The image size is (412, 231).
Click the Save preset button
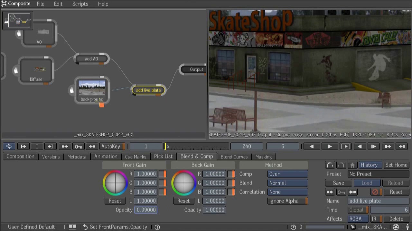[x=338, y=183]
